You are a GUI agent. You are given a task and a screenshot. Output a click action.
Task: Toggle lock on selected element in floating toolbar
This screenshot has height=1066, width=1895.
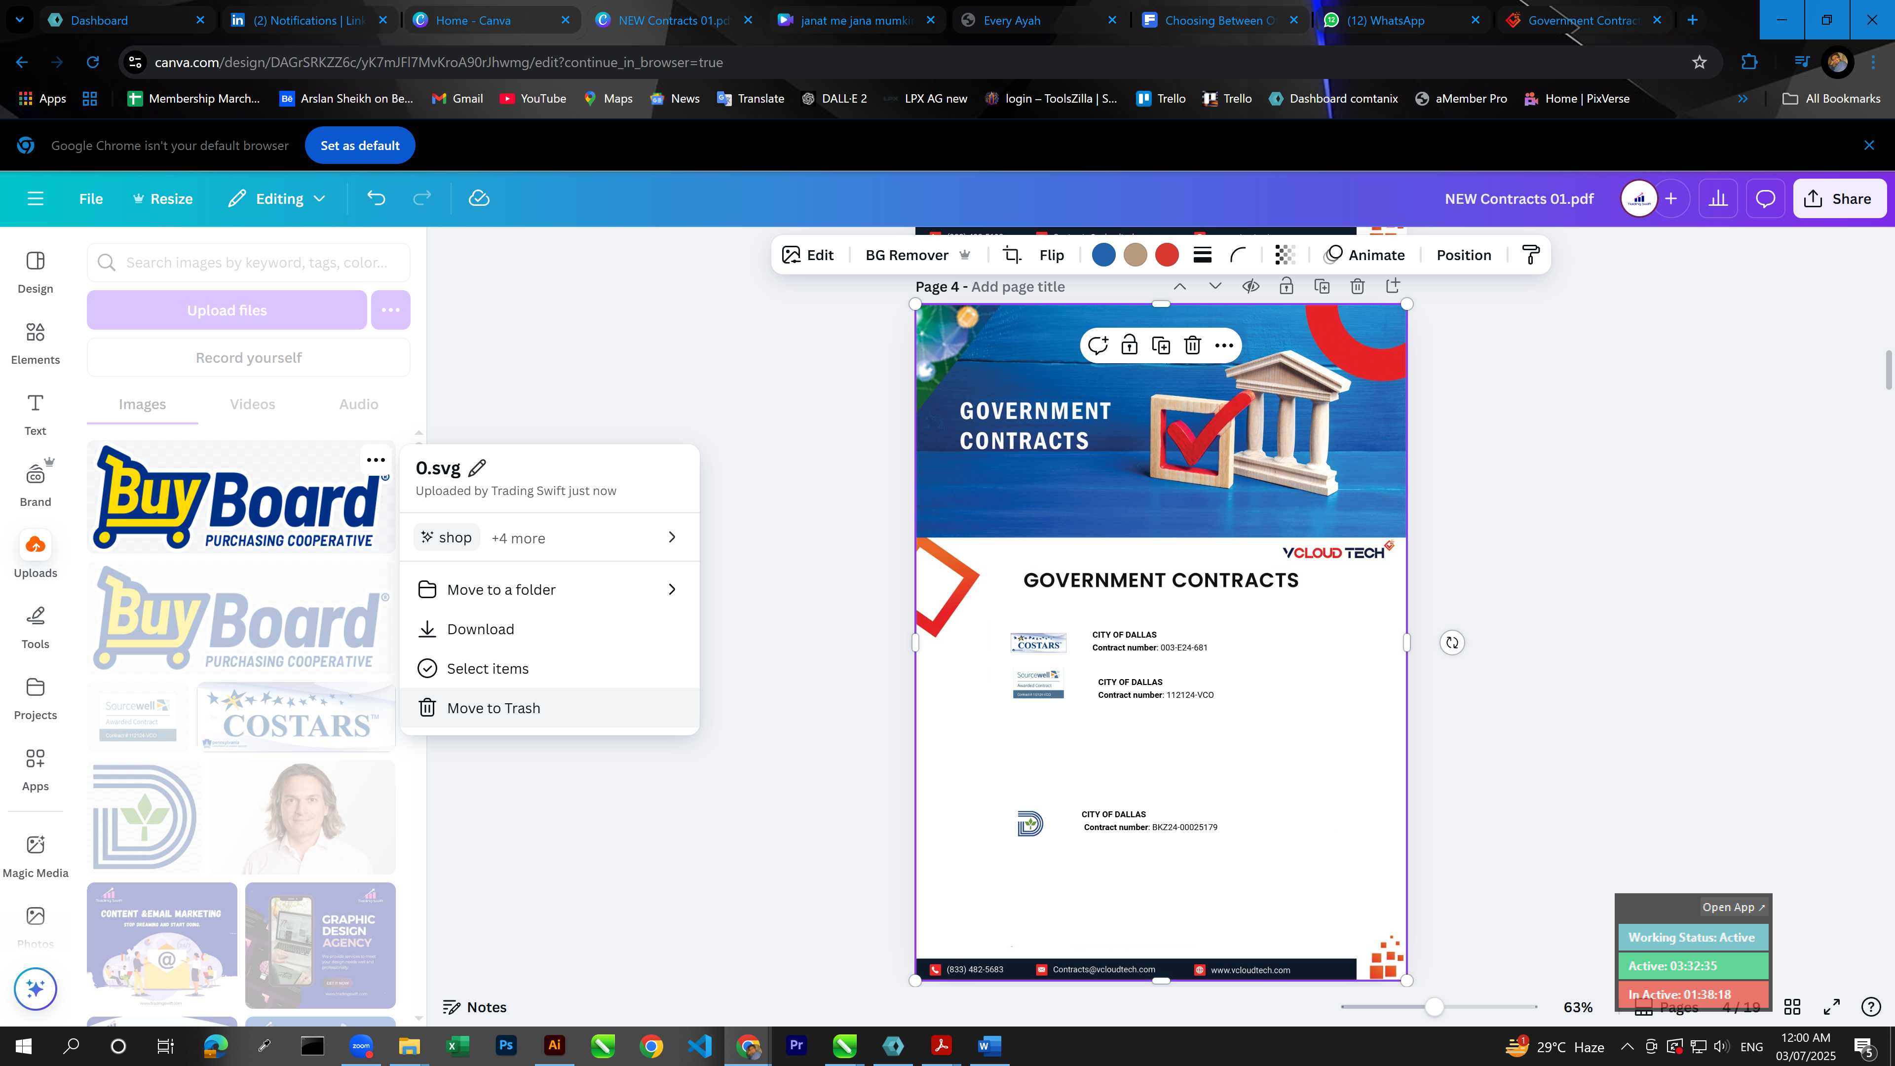(1129, 345)
